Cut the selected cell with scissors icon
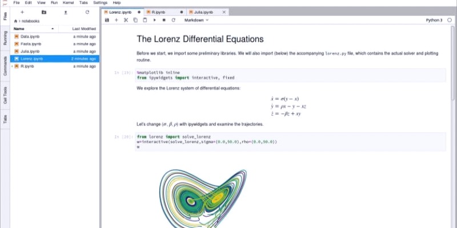457x228 pixels. click(126, 20)
